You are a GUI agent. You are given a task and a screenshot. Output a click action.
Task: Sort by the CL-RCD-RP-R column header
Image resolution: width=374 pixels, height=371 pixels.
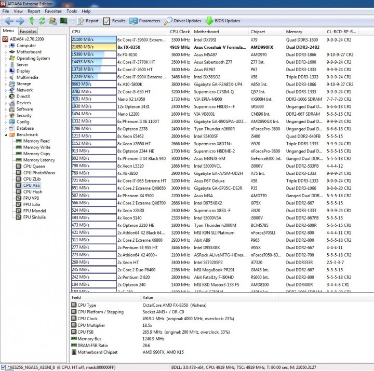(342, 32)
